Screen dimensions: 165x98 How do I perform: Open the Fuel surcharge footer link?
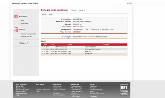[21, 91]
